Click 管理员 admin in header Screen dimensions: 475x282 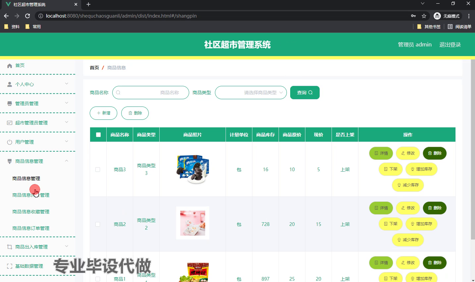[x=415, y=45]
